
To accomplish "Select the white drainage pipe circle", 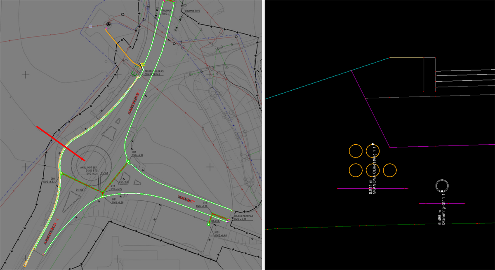I will [x=442, y=185].
